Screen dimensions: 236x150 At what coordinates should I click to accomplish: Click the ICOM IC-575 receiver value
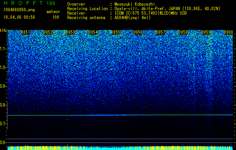point(151,13)
